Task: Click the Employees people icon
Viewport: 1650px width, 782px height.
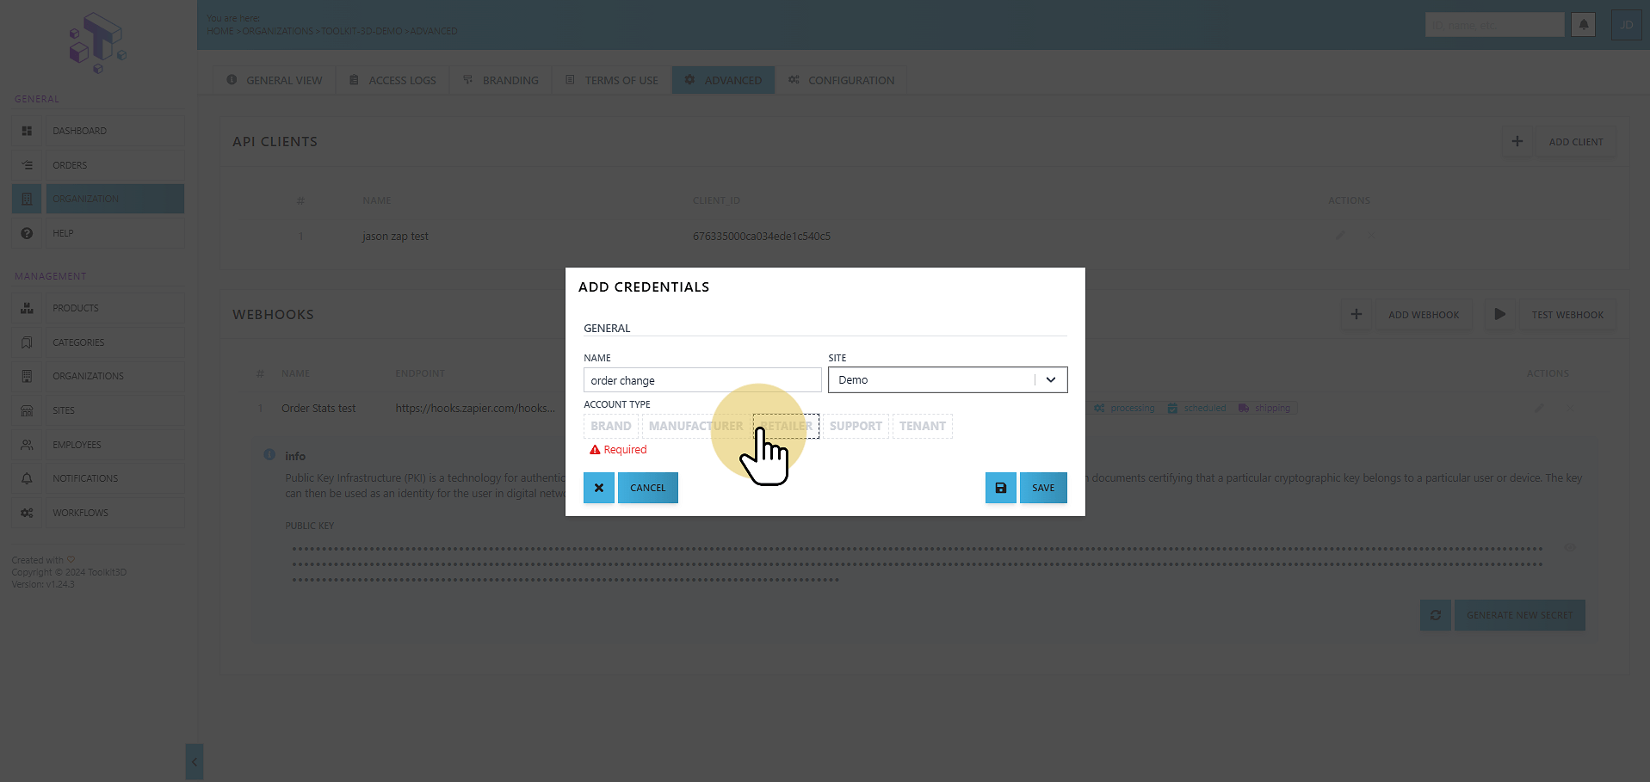Action: pos(27,445)
